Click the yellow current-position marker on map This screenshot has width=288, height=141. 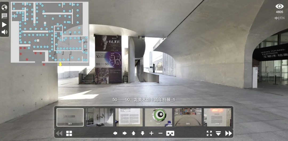tap(60, 64)
